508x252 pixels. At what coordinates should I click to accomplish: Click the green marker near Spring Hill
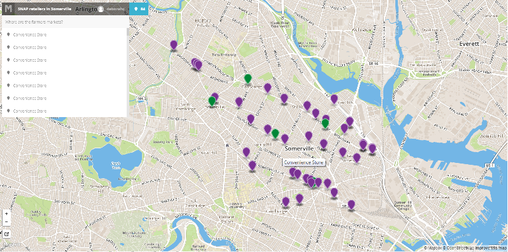coord(275,134)
